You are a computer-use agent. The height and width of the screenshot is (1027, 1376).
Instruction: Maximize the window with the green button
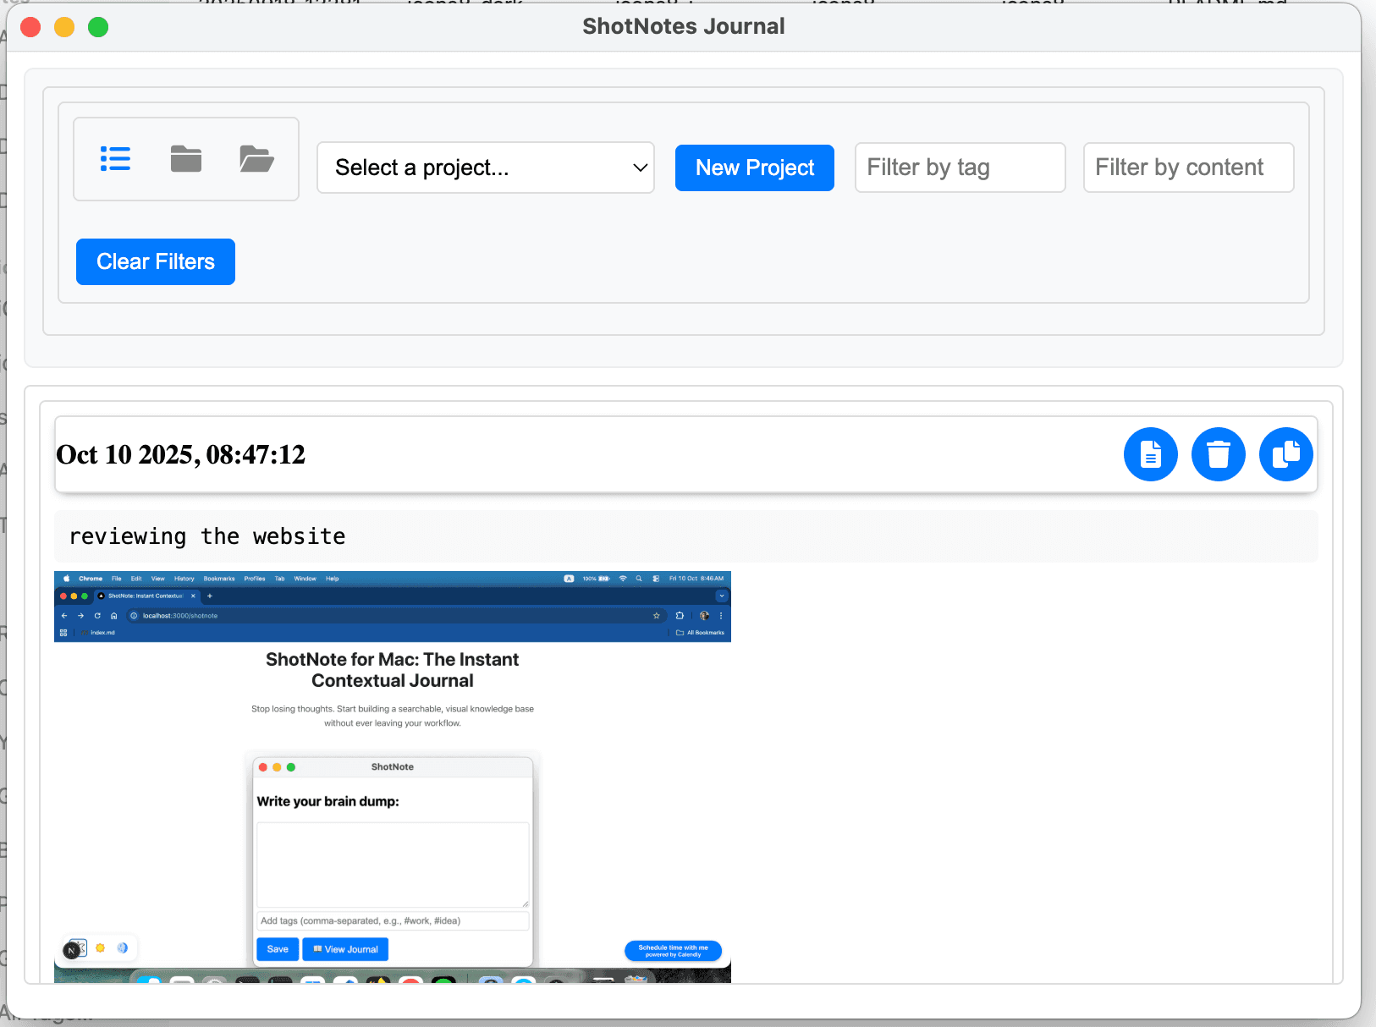coord(98,27)
